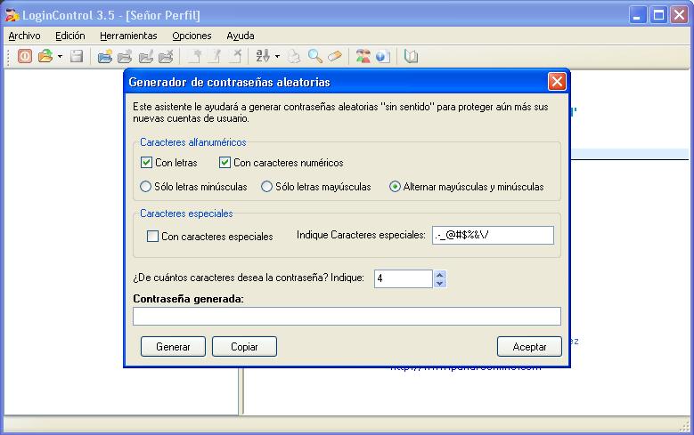Click the open profile folder icon
Image resolution: width=694 pixels, height=435 pixels.
point(45,56)
